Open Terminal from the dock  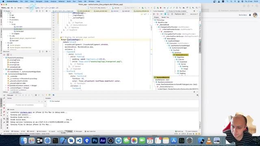point(55,141)
